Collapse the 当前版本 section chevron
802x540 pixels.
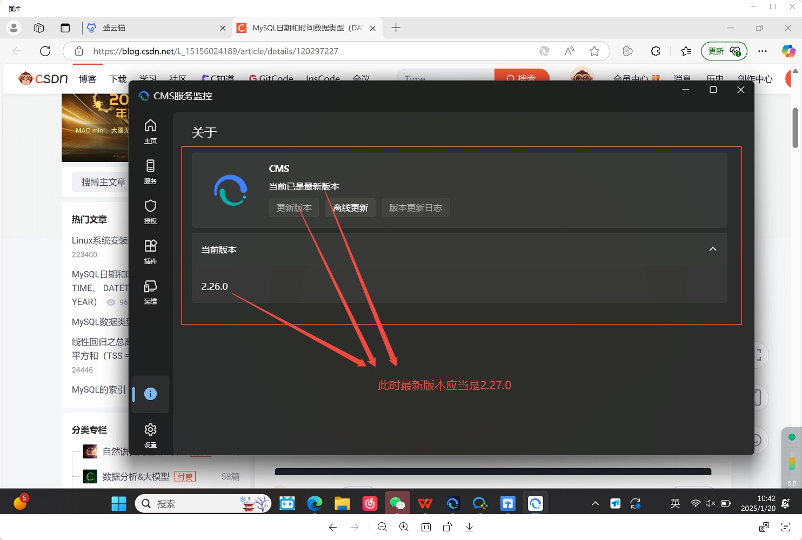click(713, 249)
